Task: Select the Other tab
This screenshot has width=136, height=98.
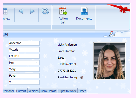Action: [x=82, y=91]
